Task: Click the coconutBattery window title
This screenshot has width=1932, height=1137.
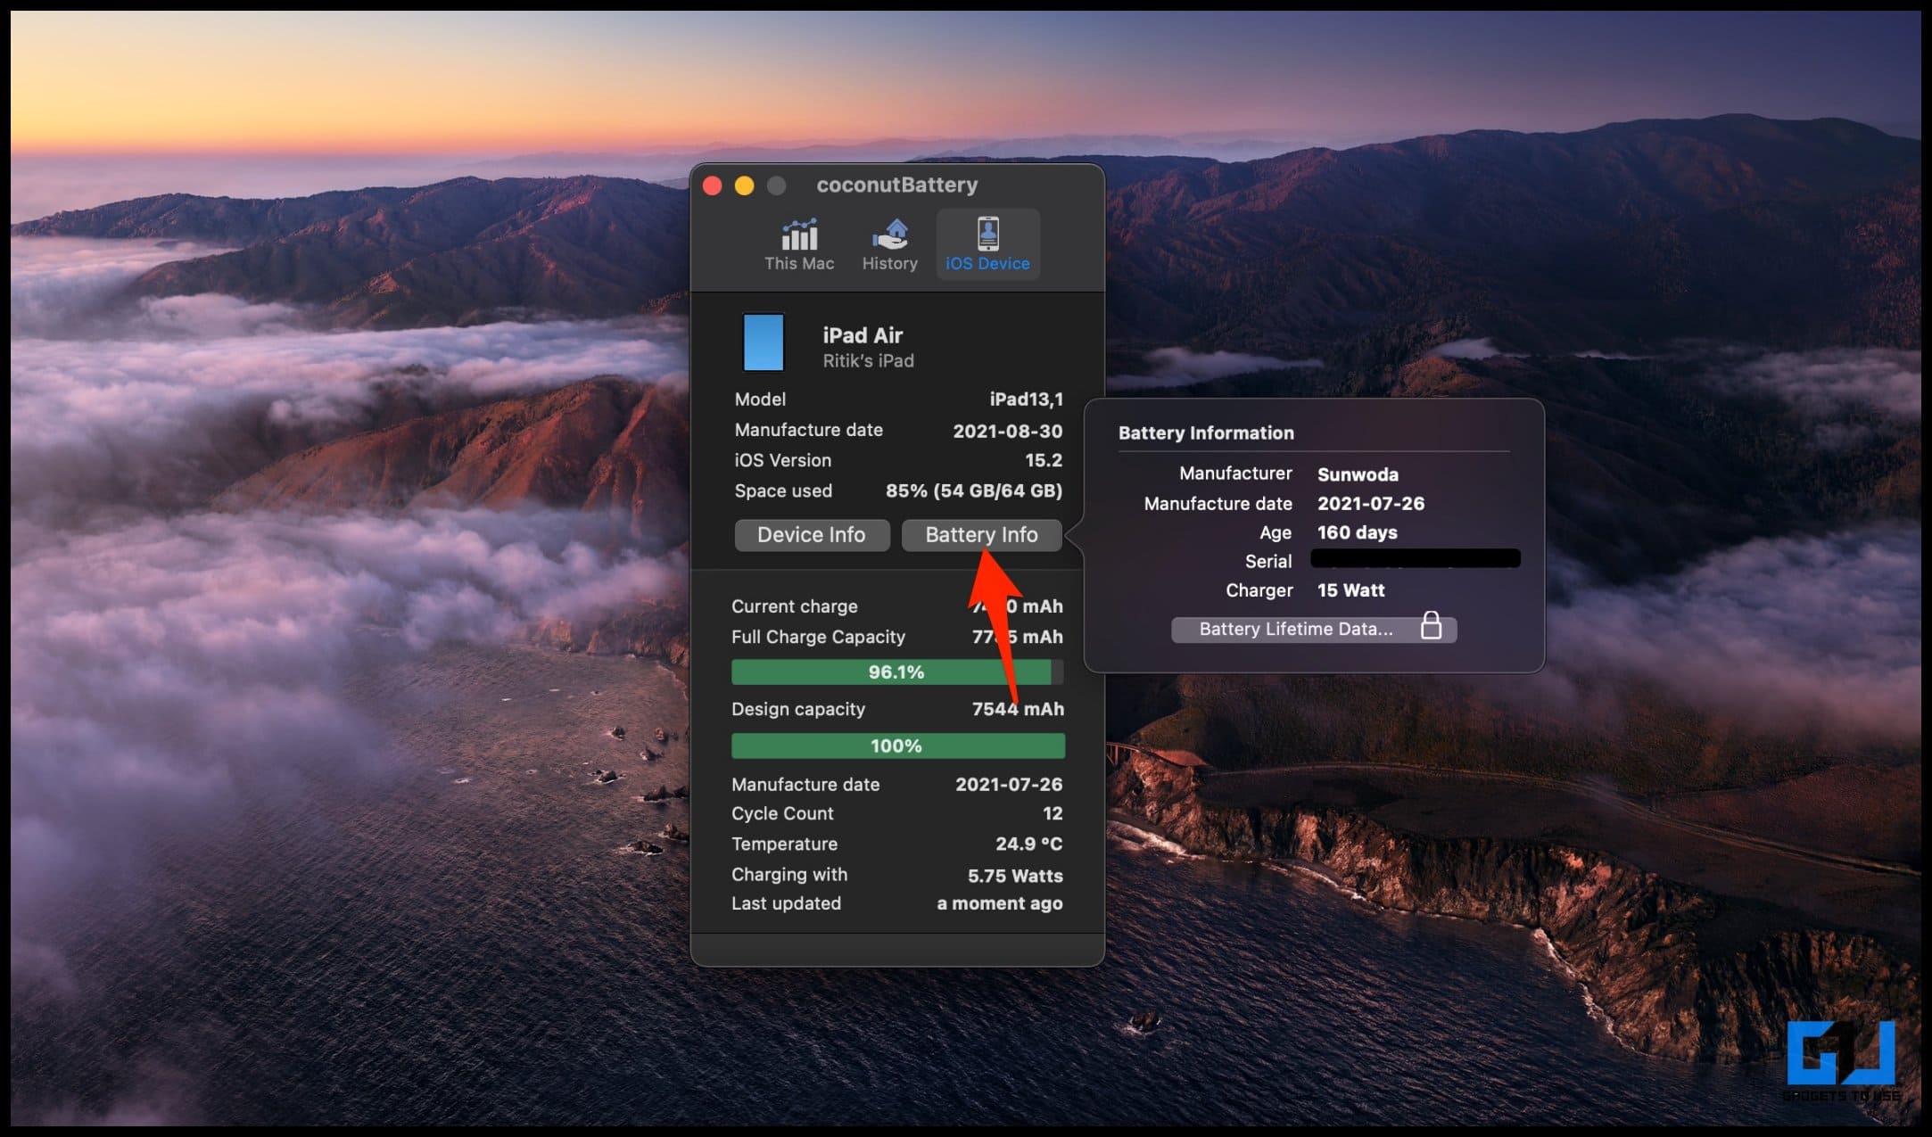Action: pyautogui.click(x=896, y=185)
